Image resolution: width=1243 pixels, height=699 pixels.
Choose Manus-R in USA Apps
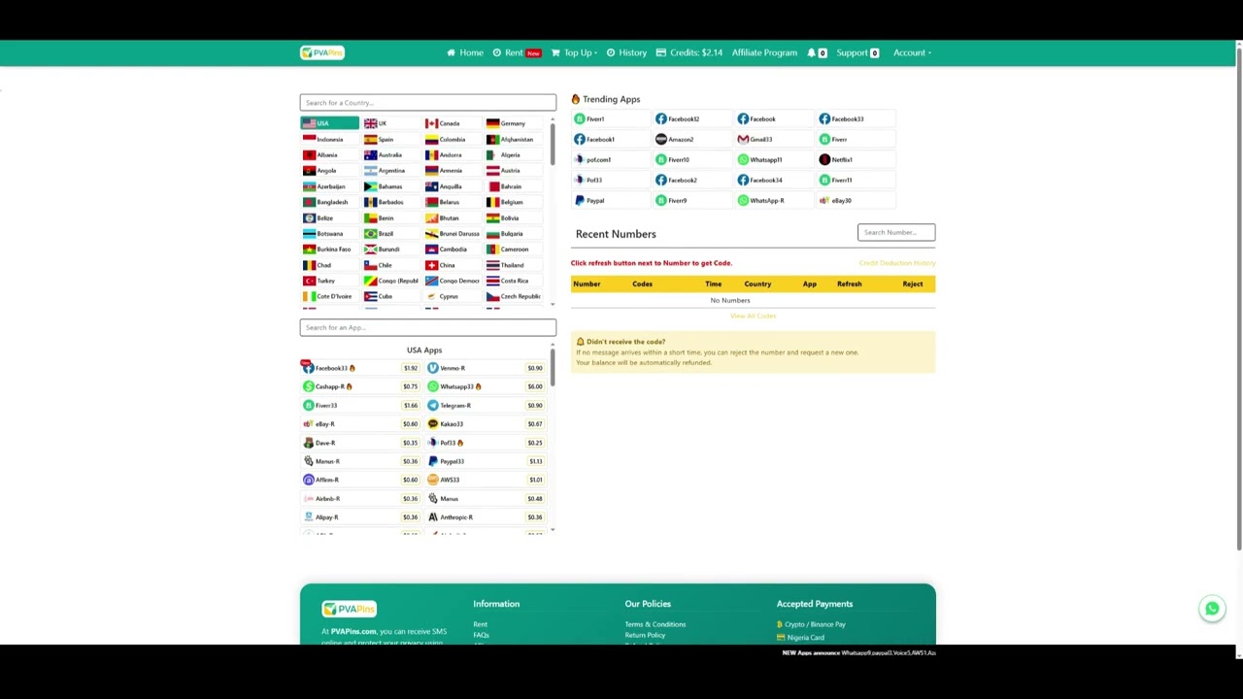(x=360, y=461)
